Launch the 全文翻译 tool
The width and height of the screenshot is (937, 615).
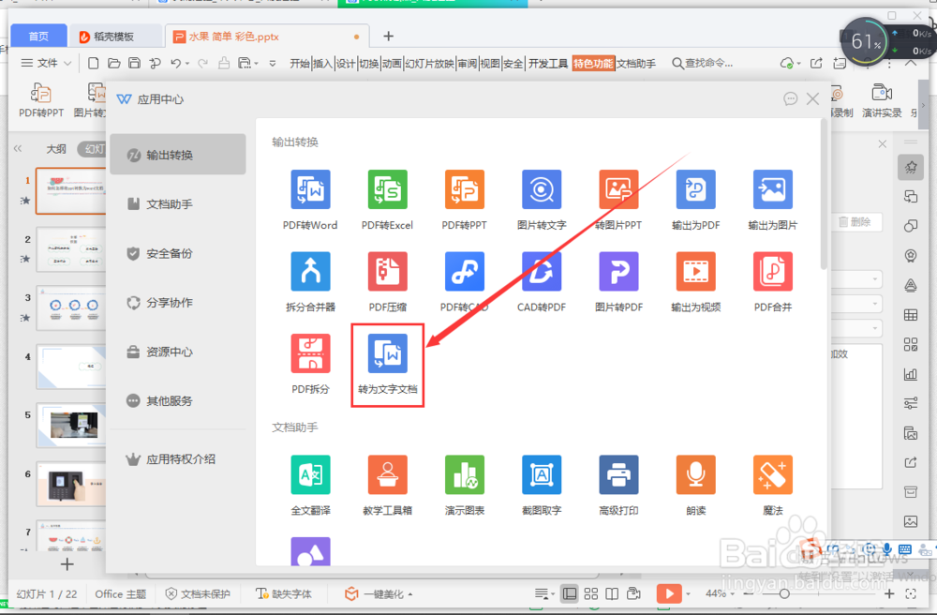[310, 485]
